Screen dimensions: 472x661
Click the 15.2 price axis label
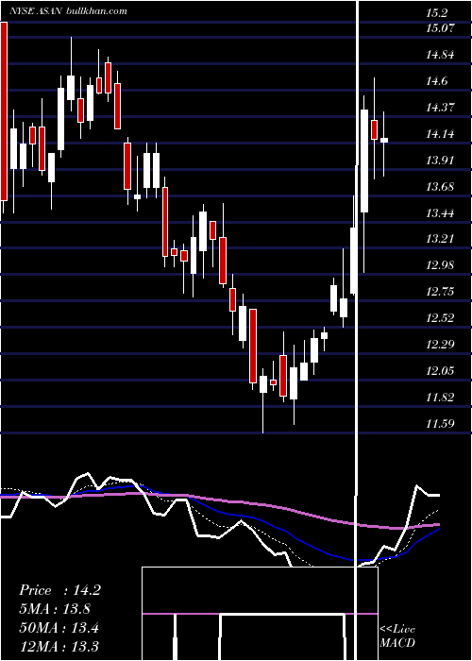coord(436,13)
